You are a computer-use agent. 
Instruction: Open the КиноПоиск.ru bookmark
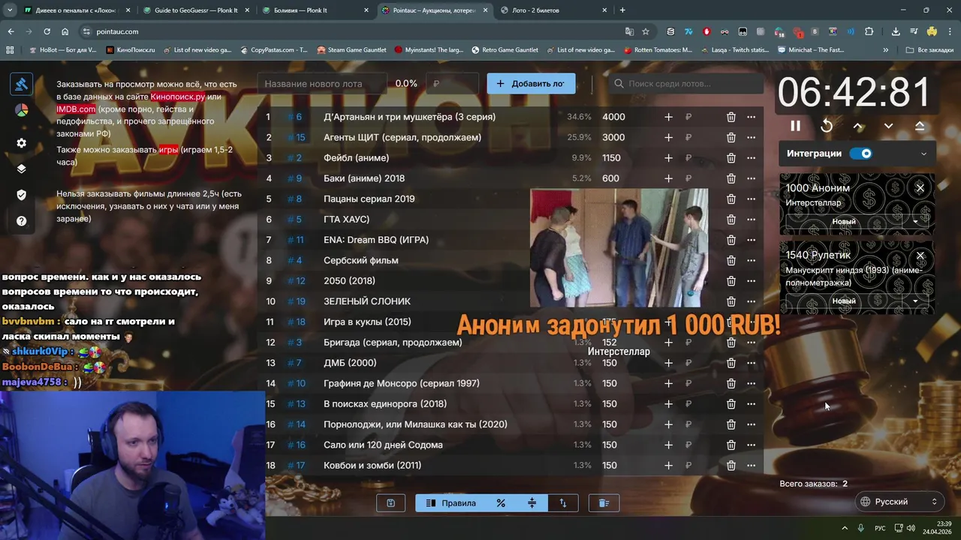click(131, 50)
